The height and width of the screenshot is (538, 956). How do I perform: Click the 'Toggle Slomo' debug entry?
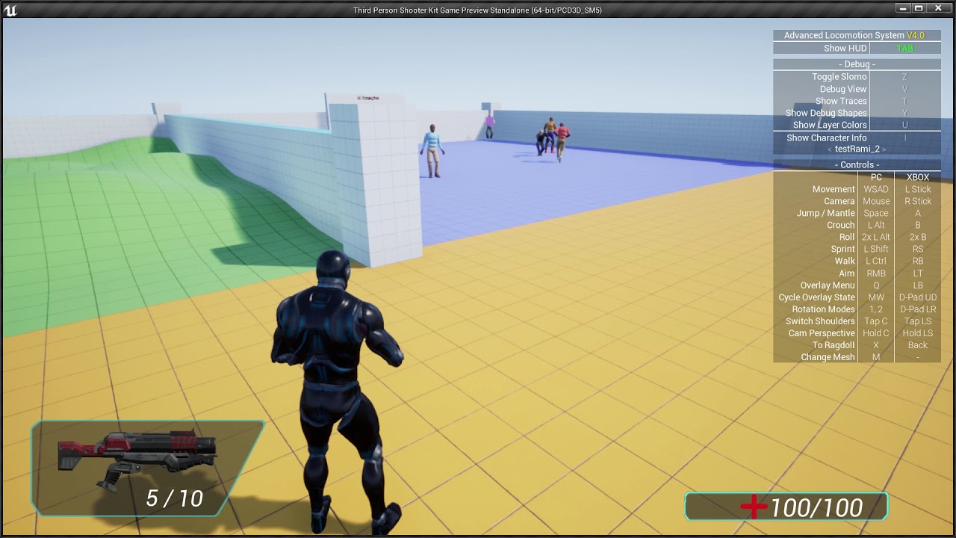[839, 77]
